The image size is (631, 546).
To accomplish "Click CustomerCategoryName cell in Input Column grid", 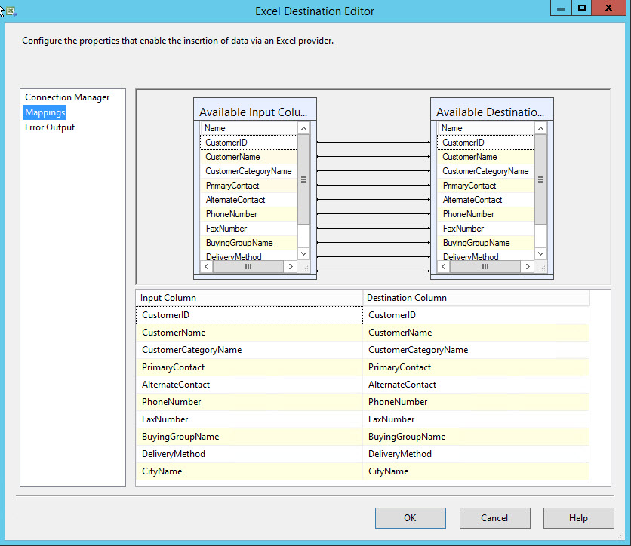I will pyautogui.click(x=250, y=350).
